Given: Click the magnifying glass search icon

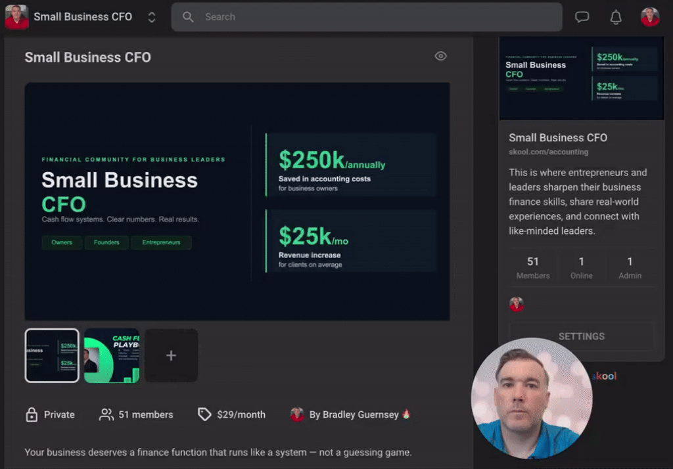Looking at the screenshot, I should coord(188,16).
